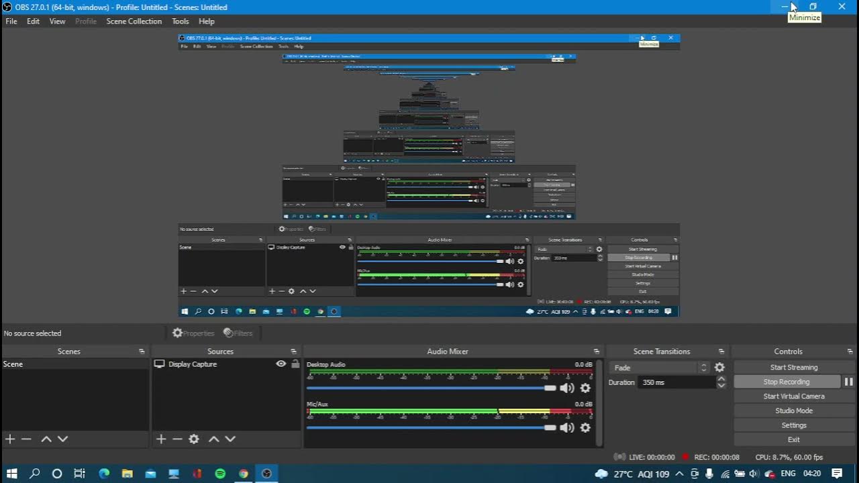859x483 pixels.
Task: Remove the selected scene with the minus icon
Action: pyautogui.click(x=26, y=439)
